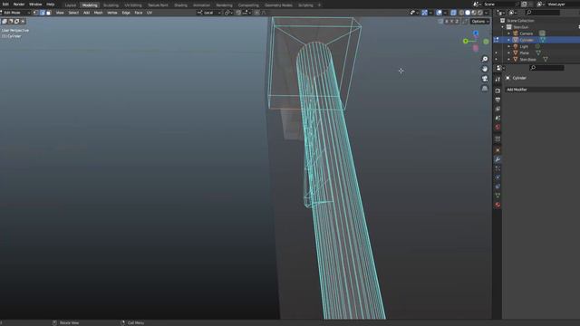The image size is (580, 326).
Task: Open the Edit Mode dropdown
Action: (x=15, y=13)
